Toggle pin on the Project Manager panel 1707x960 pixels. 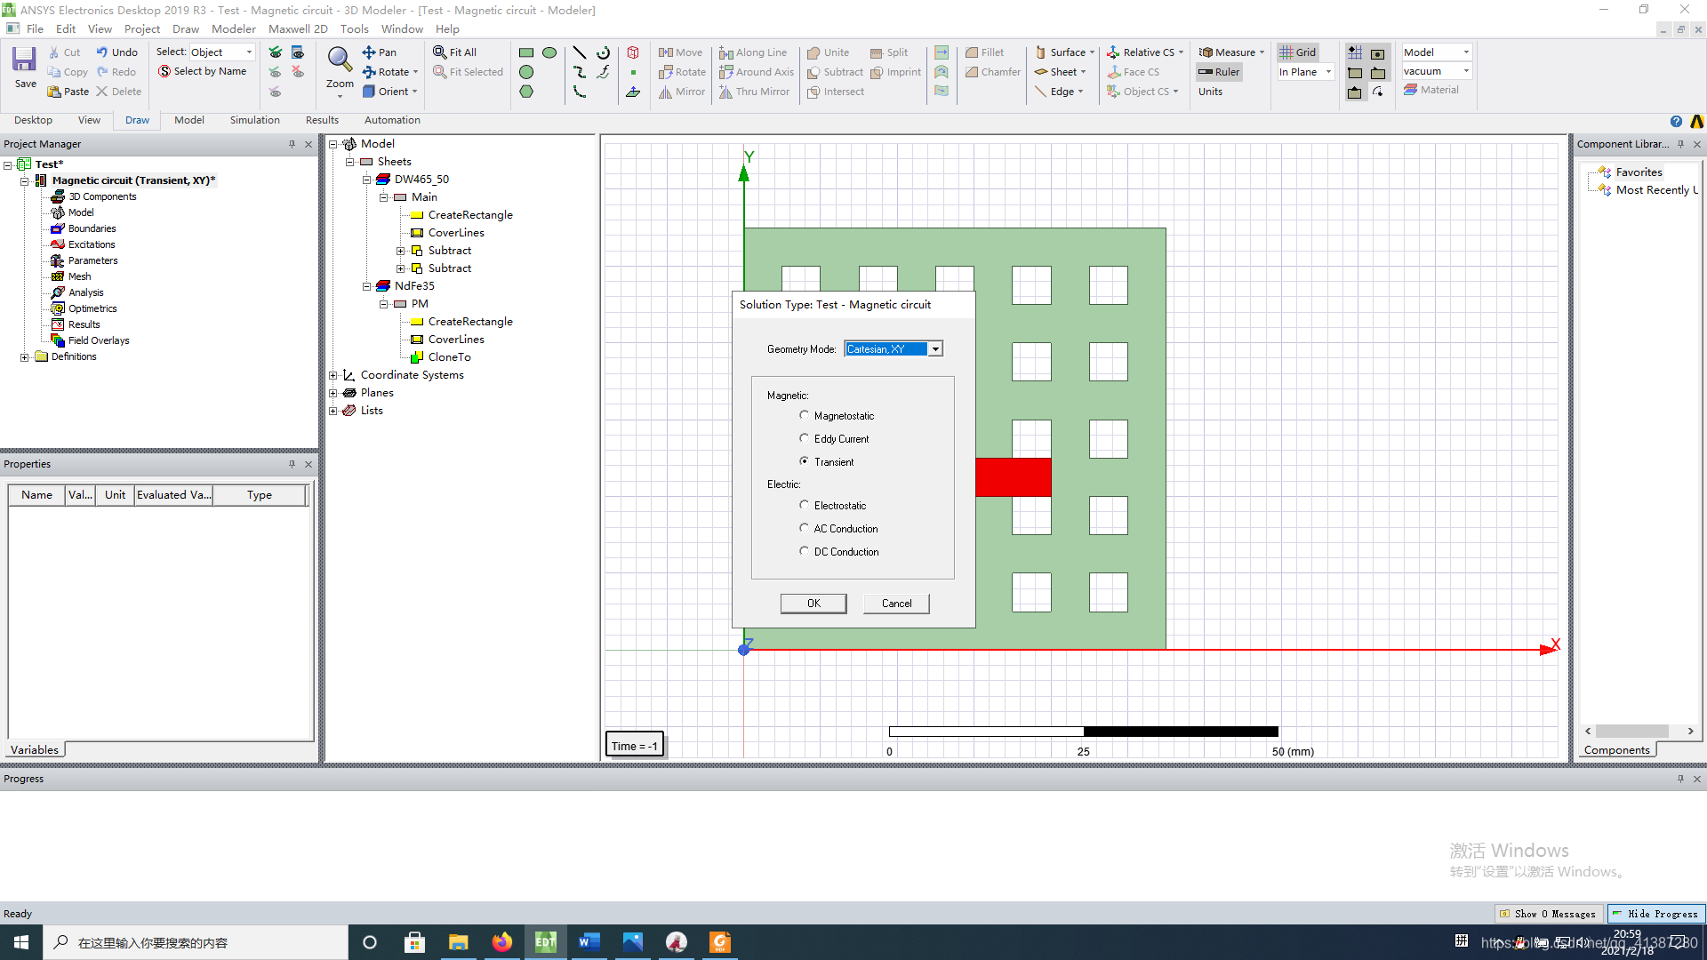(292, 144)
